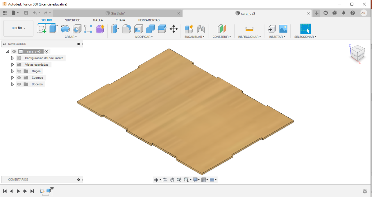This screenshot has height=197, width=372.
Task: Open the Help question mark menu
Action: 353,13
